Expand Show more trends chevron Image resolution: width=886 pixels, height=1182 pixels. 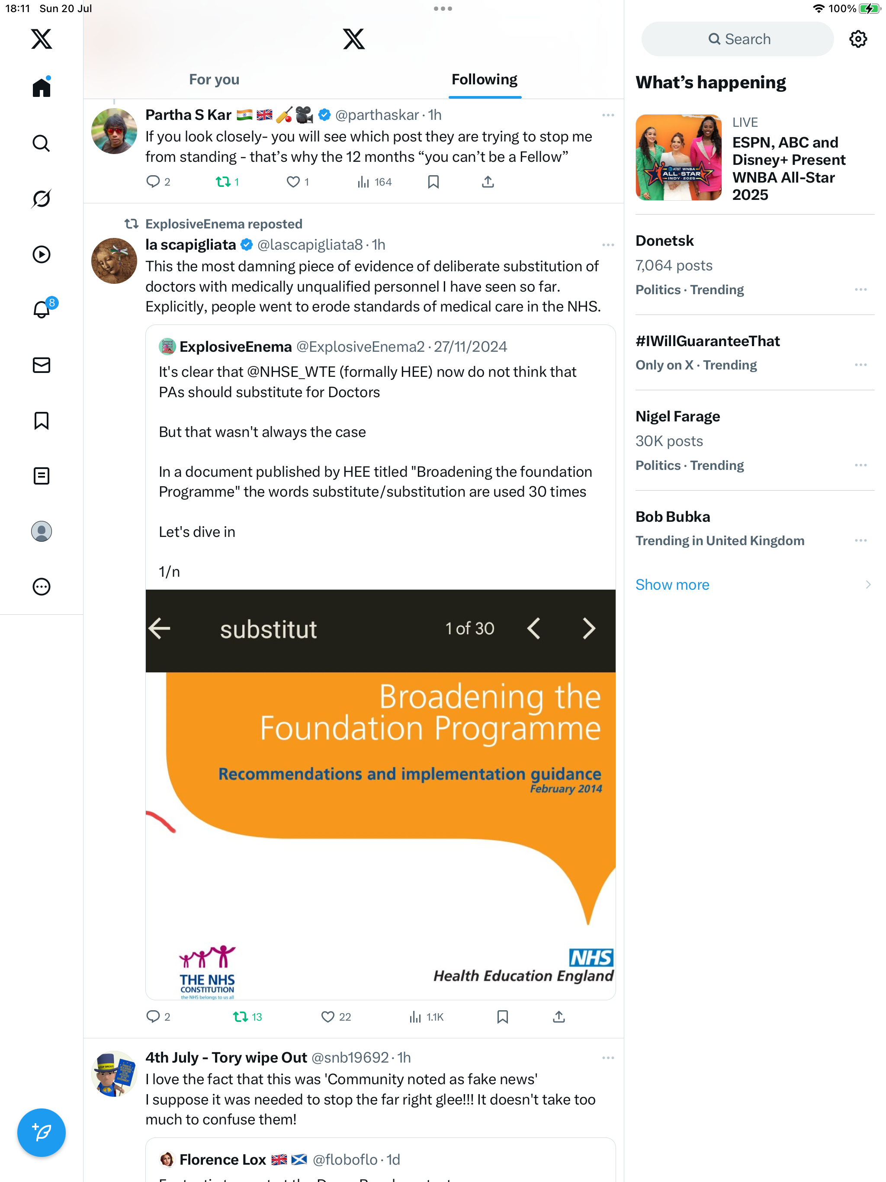pyautogui.click(x=868, y=585)
